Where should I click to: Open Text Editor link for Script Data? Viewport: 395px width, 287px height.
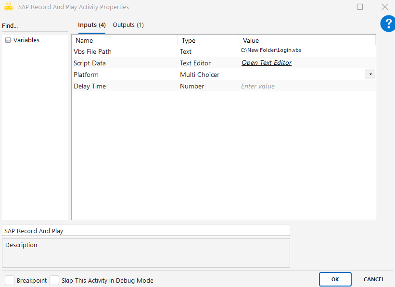[267, 63]
